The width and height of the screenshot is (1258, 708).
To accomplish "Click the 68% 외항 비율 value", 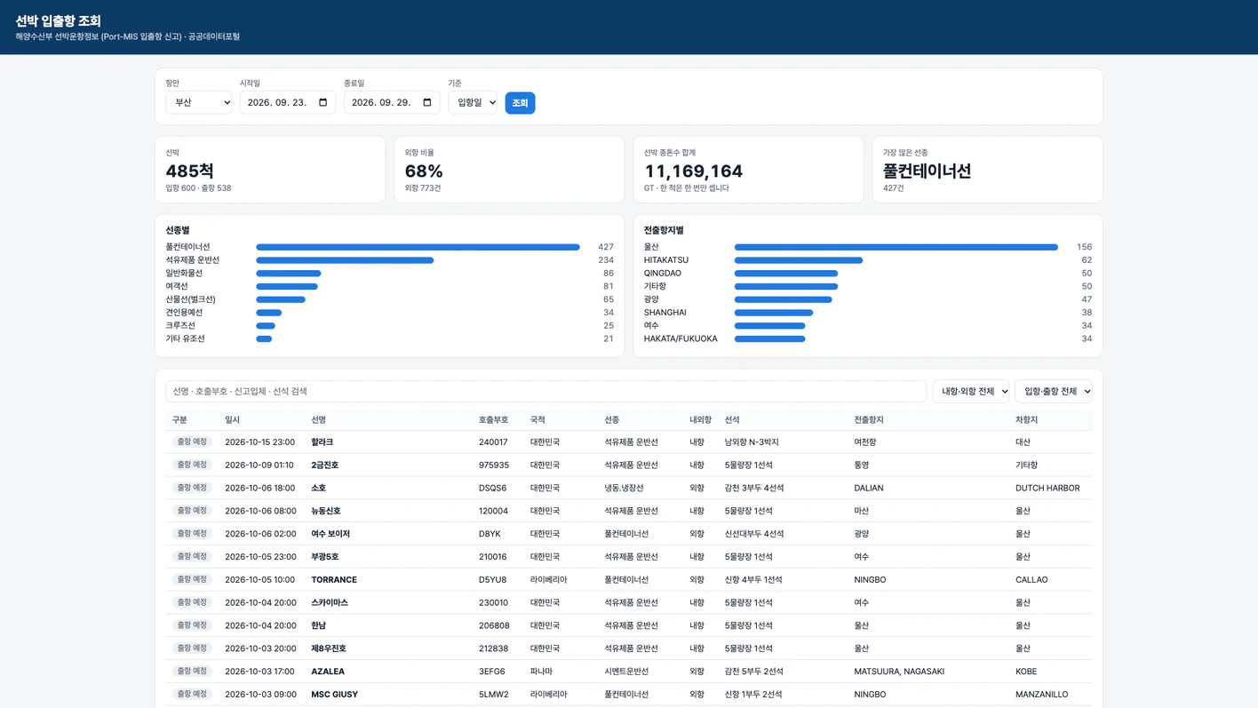I will 424,171.
